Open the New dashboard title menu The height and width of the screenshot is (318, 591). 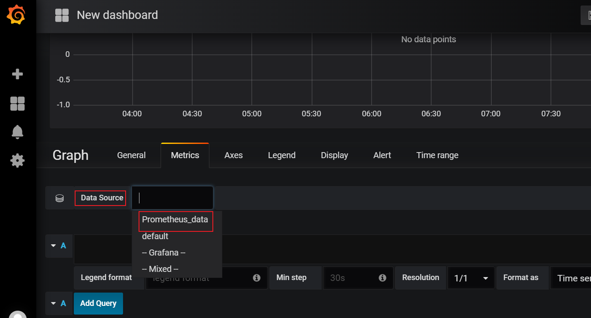117,15
